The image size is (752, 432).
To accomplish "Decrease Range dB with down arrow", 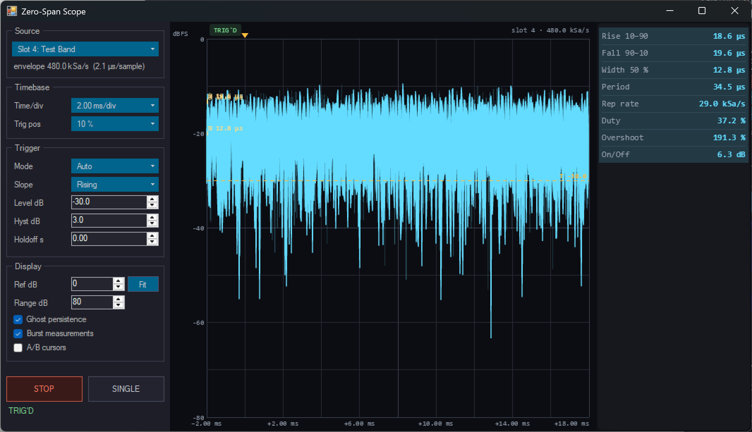I will click(119, 306).
